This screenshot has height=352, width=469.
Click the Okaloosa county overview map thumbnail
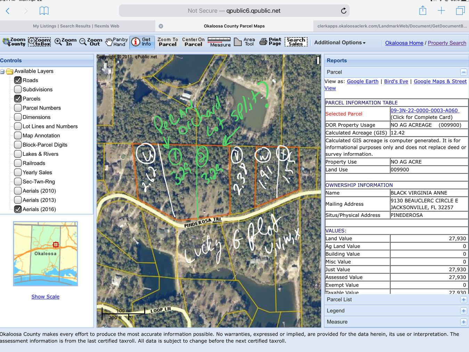(46, 254)
